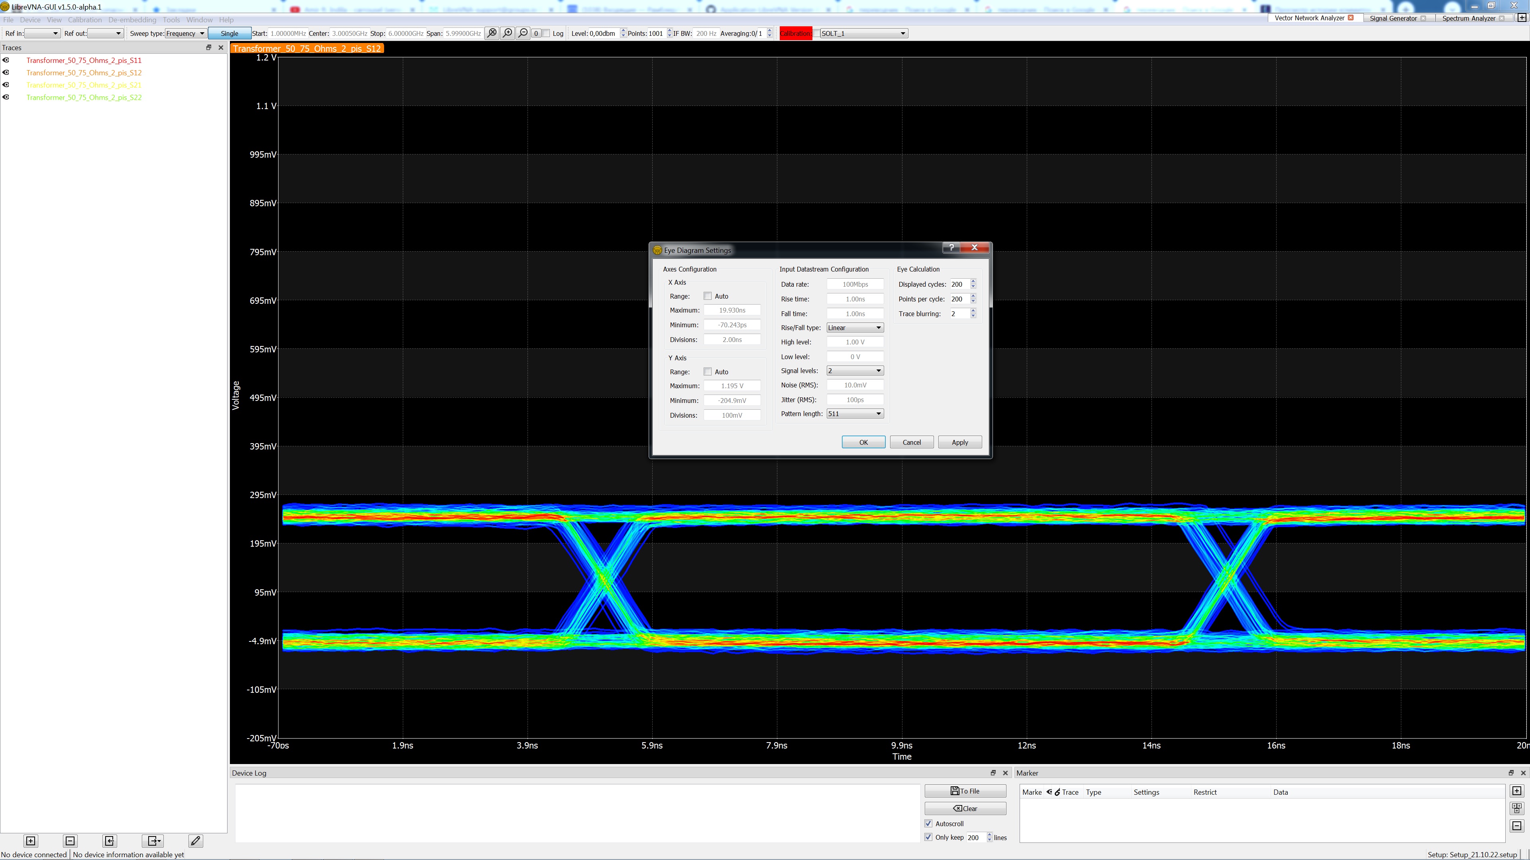Click the import trace icon

(109, 840)
